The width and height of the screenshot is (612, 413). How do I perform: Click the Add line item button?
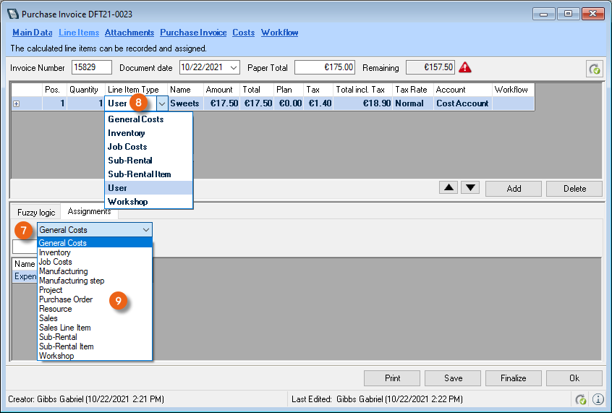tap(514, 189)
